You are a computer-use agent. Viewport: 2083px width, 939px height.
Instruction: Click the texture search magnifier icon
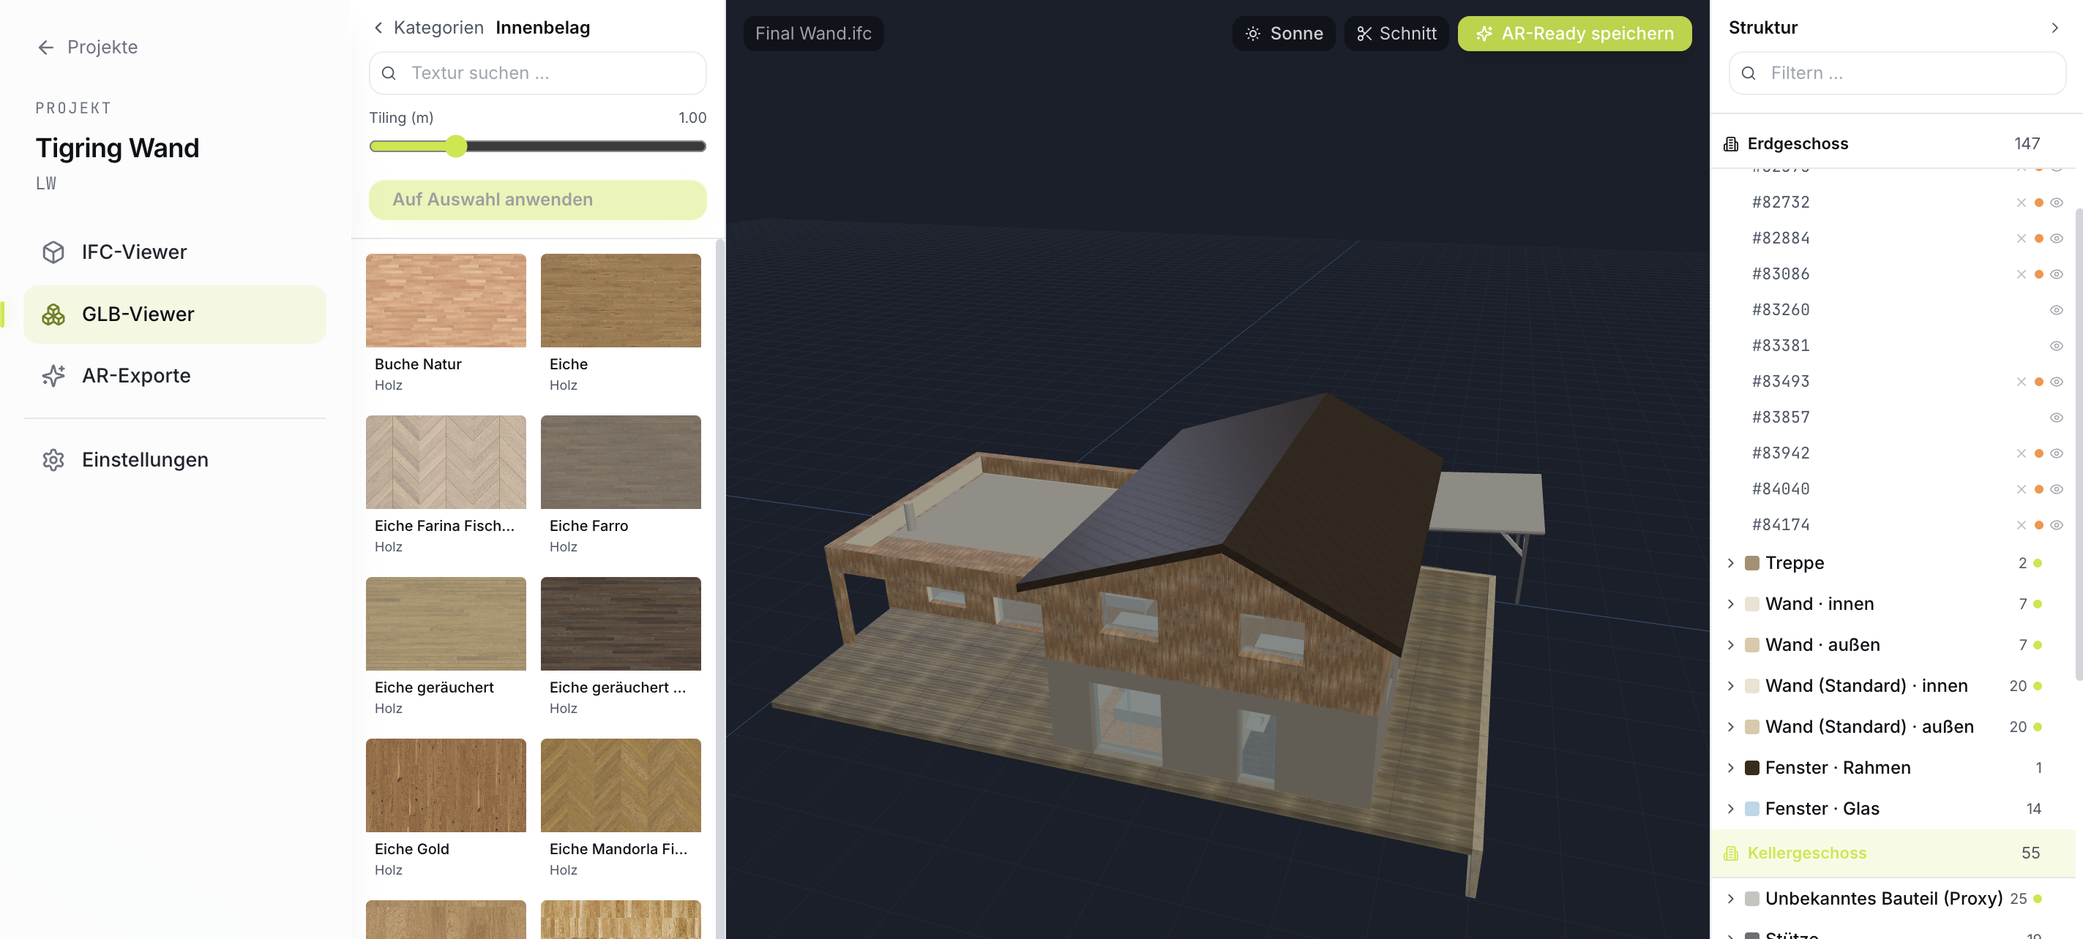click(x=389, y=74)
